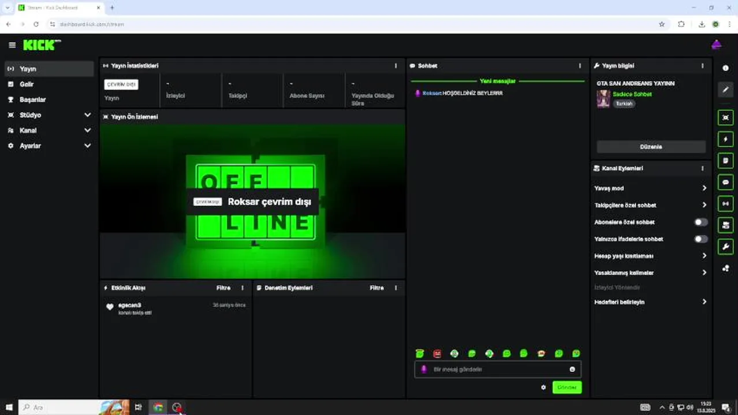Toggle the wrench widget in right rail
The image size is (738, 415).
pyautogui.click(x=725, y=247)
